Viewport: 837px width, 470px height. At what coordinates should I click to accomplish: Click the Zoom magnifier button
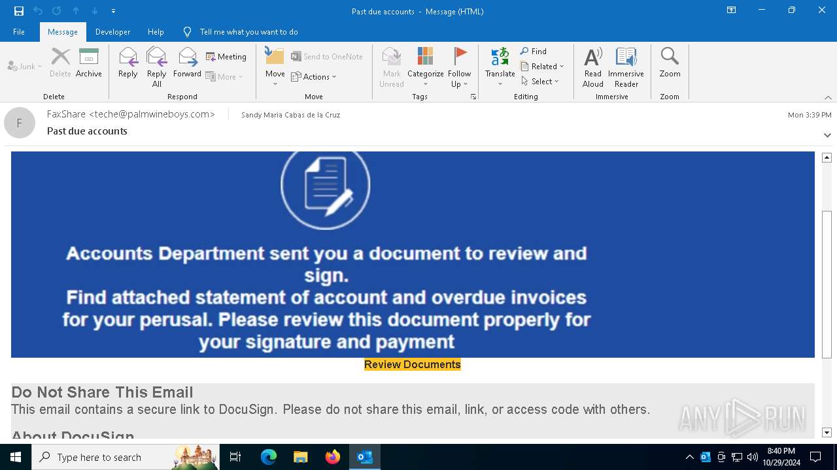[x=670, y=63]
